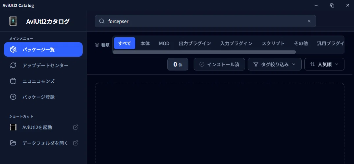
Task: Open the タグ絞り込み dropdown
Action: point(275,64)
